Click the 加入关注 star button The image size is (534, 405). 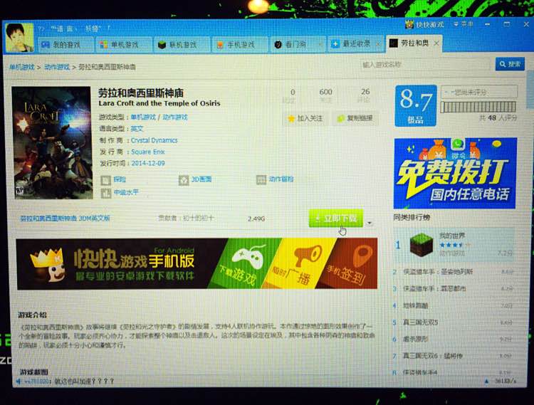pyautogui.click(x=305, y=118)
